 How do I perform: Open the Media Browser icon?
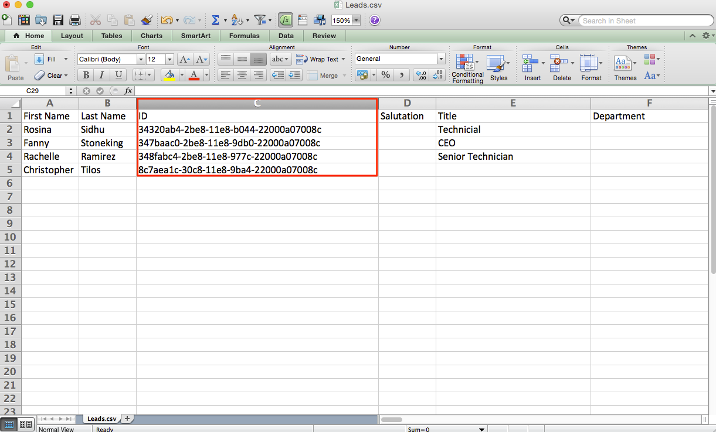click(320, 20)
